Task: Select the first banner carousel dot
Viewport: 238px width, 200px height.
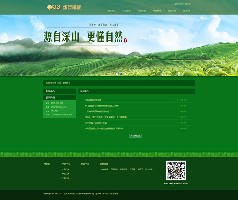Action: [117, 74]
